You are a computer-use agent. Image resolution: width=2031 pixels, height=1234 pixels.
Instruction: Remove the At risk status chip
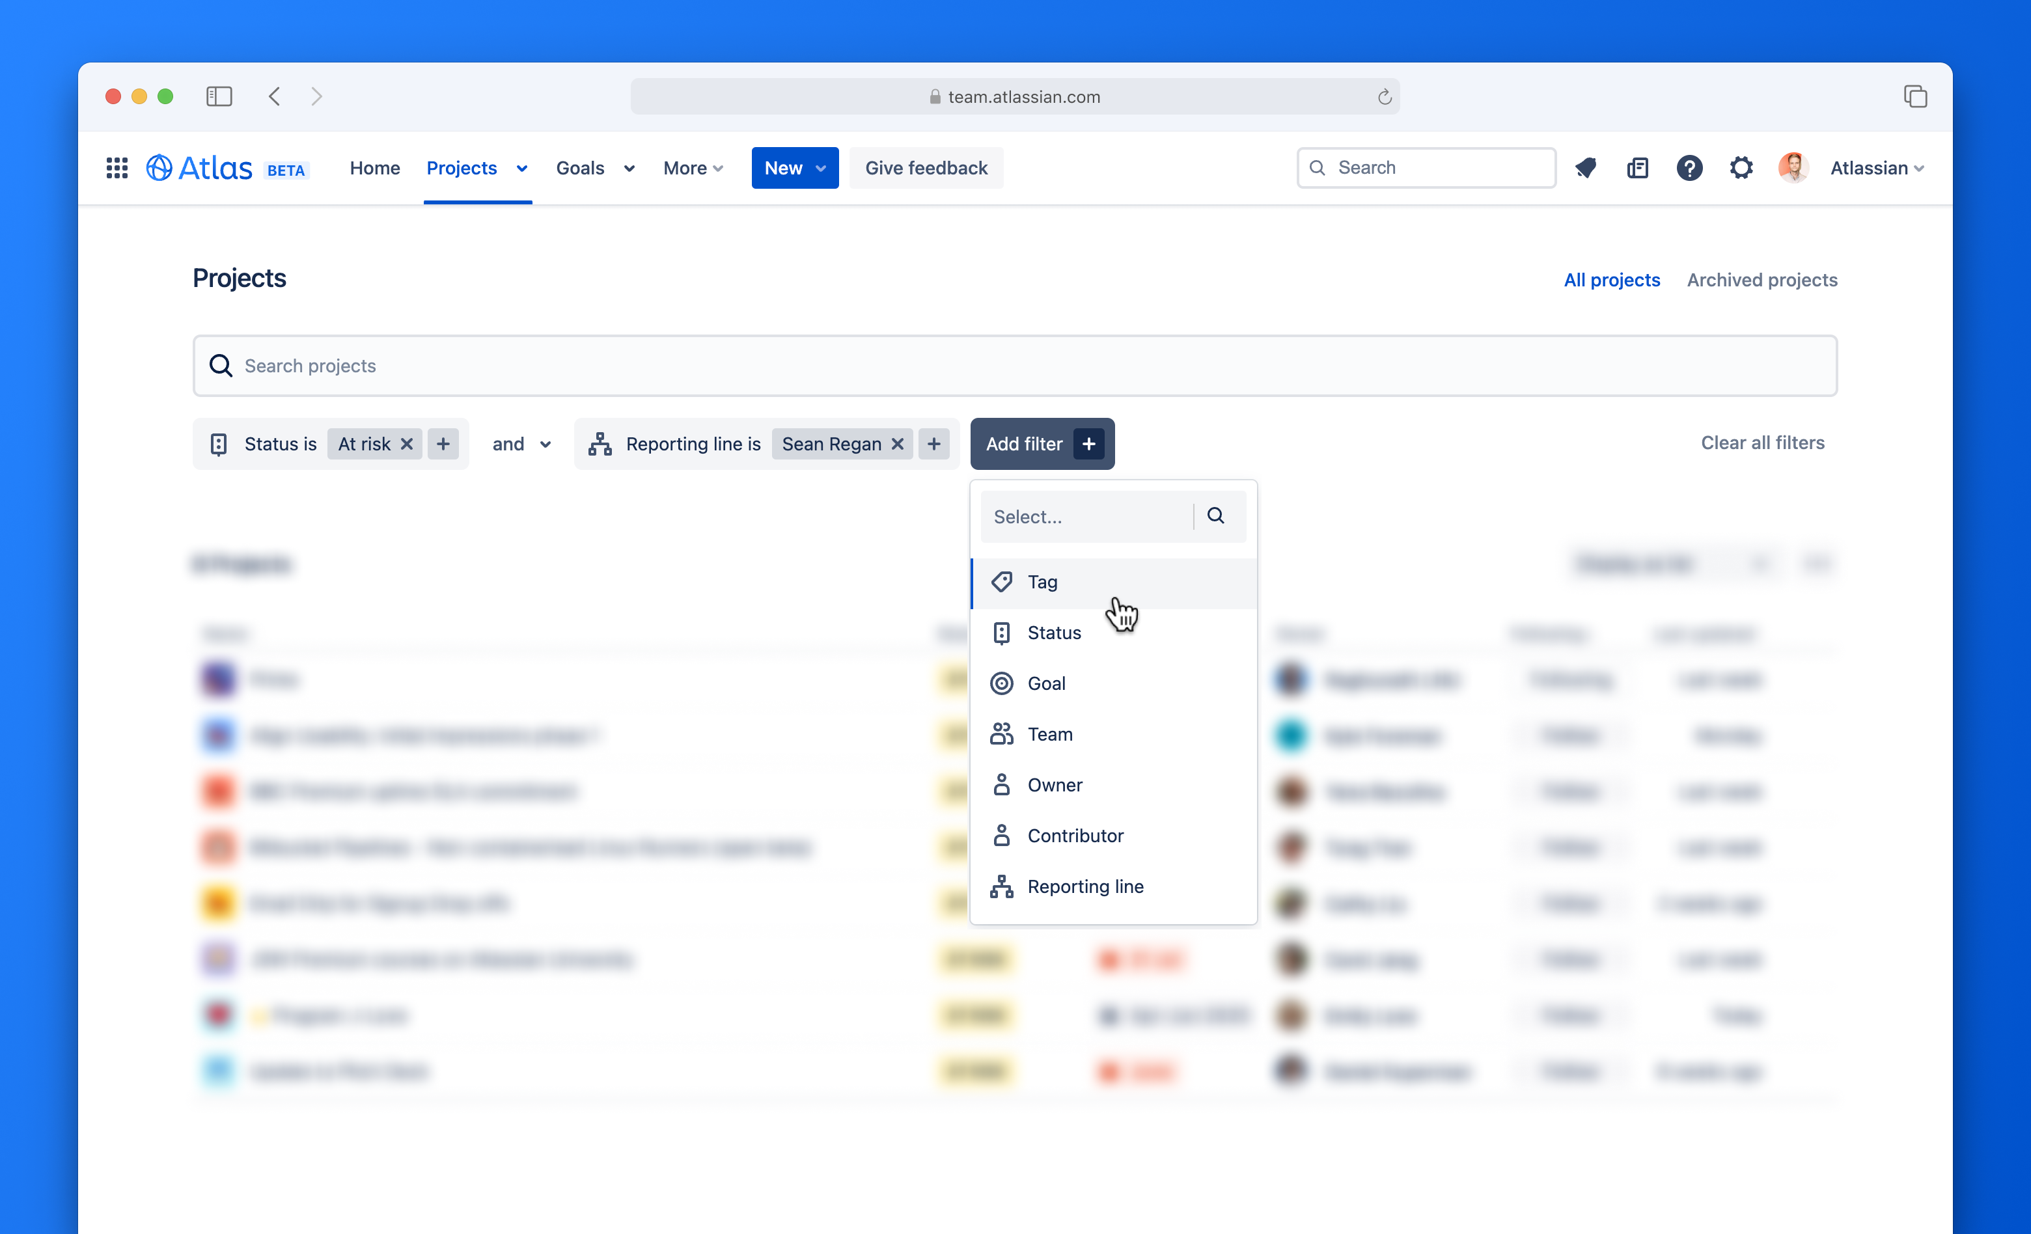click(x=406, y=445)
